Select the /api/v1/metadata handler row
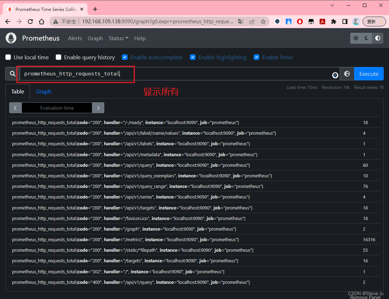 pos(194,154)
